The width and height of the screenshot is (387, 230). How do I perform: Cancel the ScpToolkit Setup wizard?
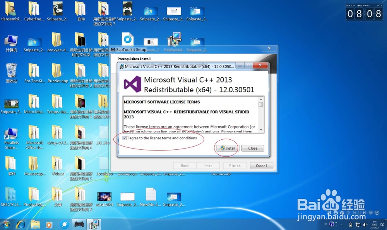(261, 166)
